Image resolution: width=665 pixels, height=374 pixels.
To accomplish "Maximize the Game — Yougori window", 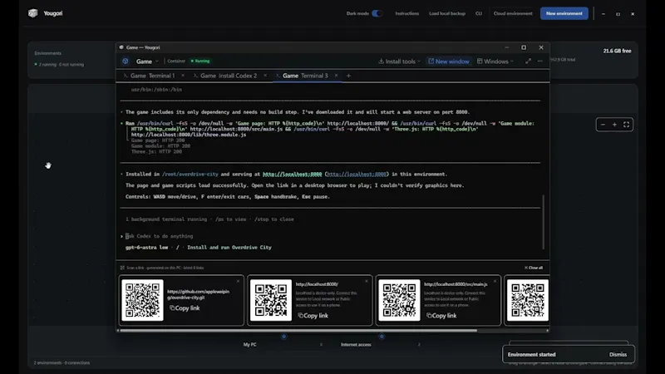I will pos(524,47).
